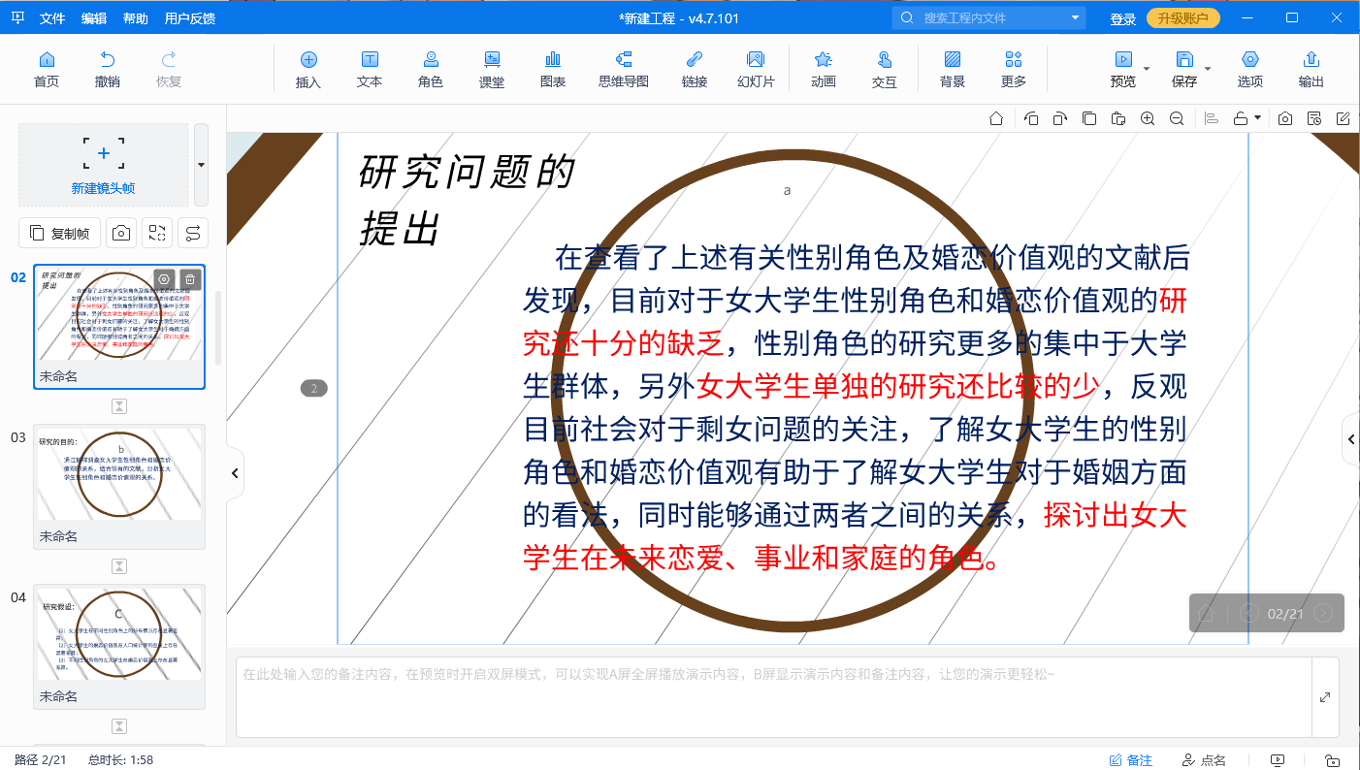Screen dimensions: 1360x770
Task: Open the dropdown arrow beside lock icon
Action: (1258, 118)
